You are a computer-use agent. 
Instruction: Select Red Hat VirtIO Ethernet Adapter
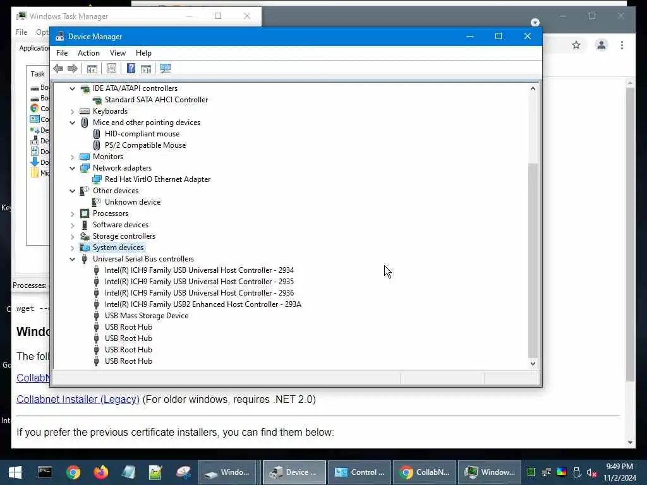157,179
